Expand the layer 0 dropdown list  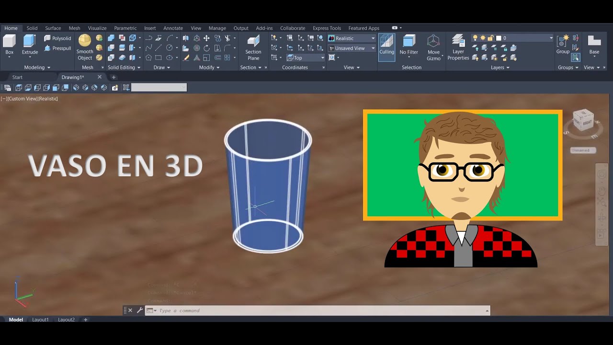pos(551,38)
